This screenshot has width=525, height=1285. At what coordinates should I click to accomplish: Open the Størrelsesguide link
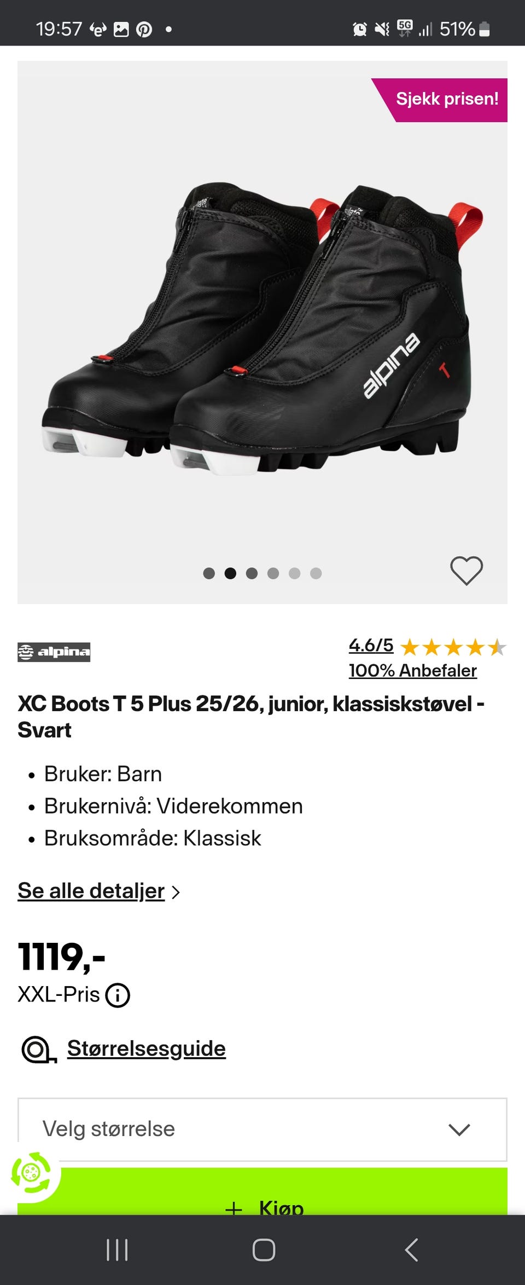coord(146,1048)
